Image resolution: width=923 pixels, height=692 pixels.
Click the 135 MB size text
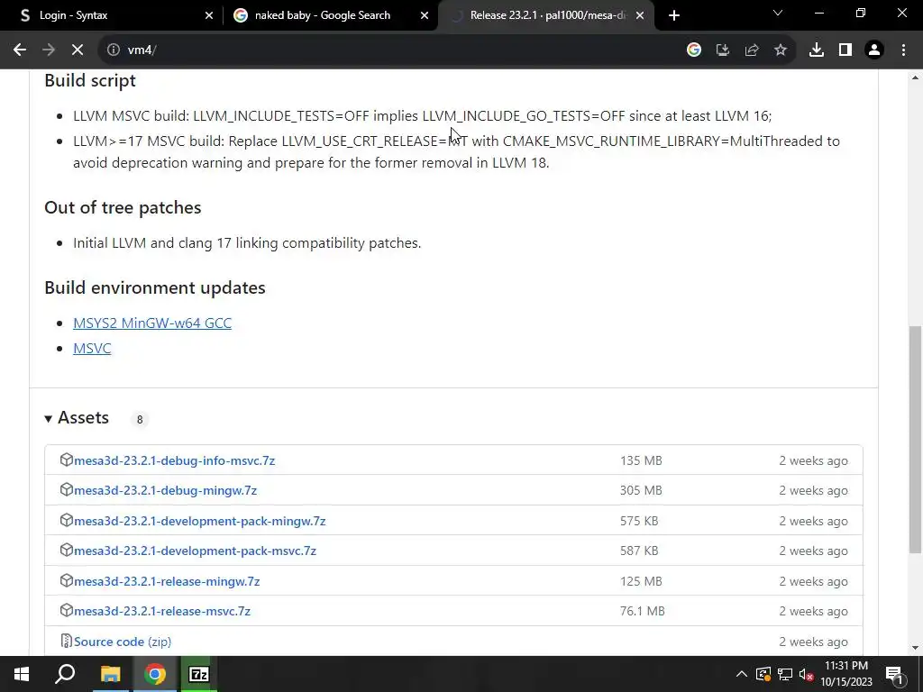[641, 460]
